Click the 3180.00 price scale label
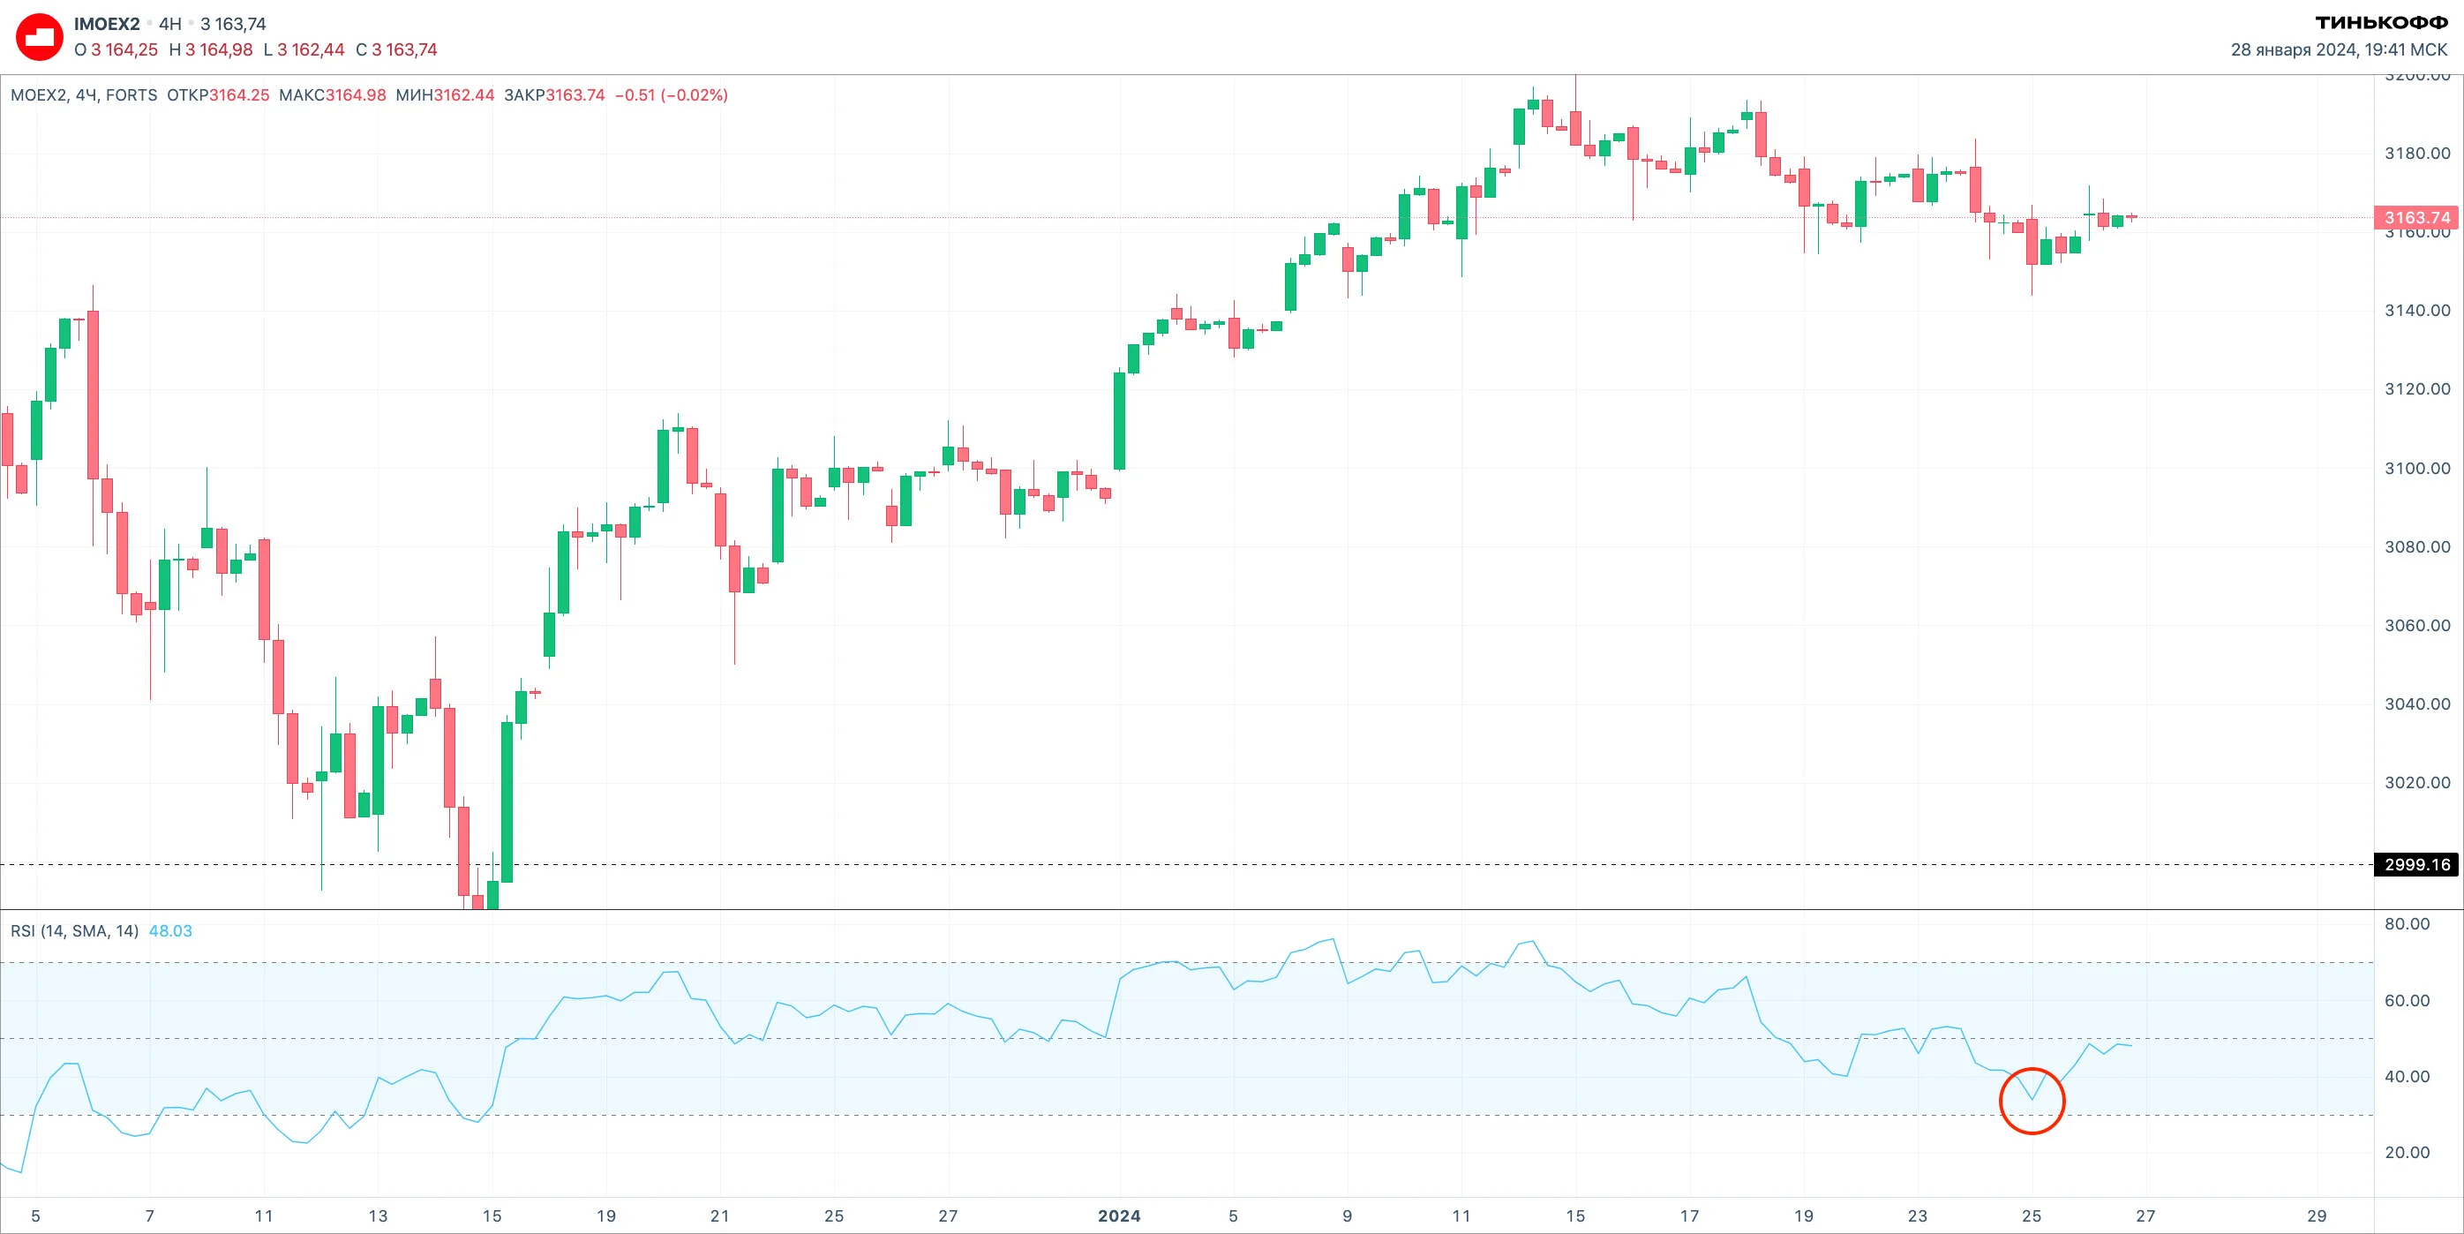 [2417, 153]
